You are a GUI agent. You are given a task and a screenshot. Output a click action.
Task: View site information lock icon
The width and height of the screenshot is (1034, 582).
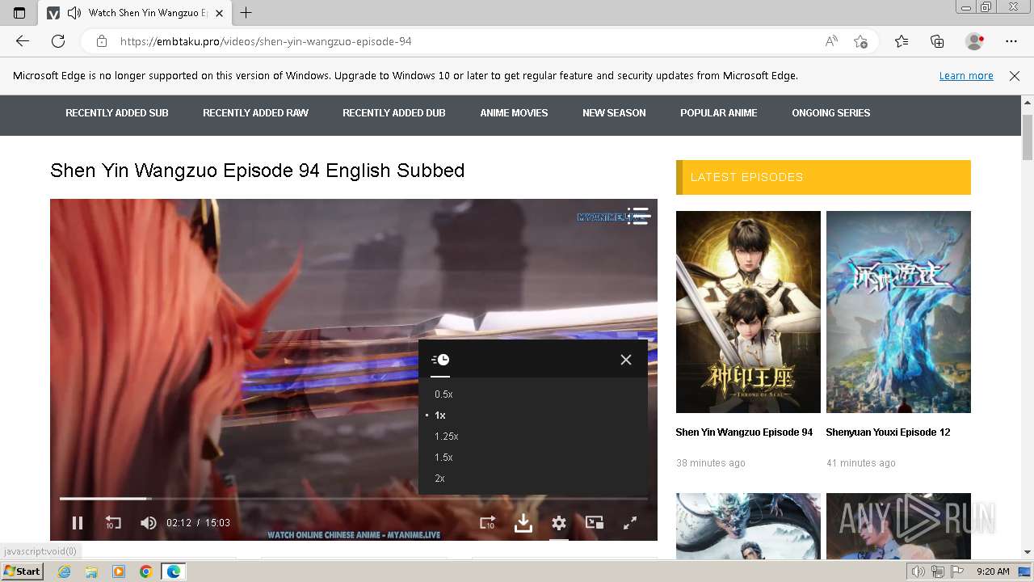(102, 41)
